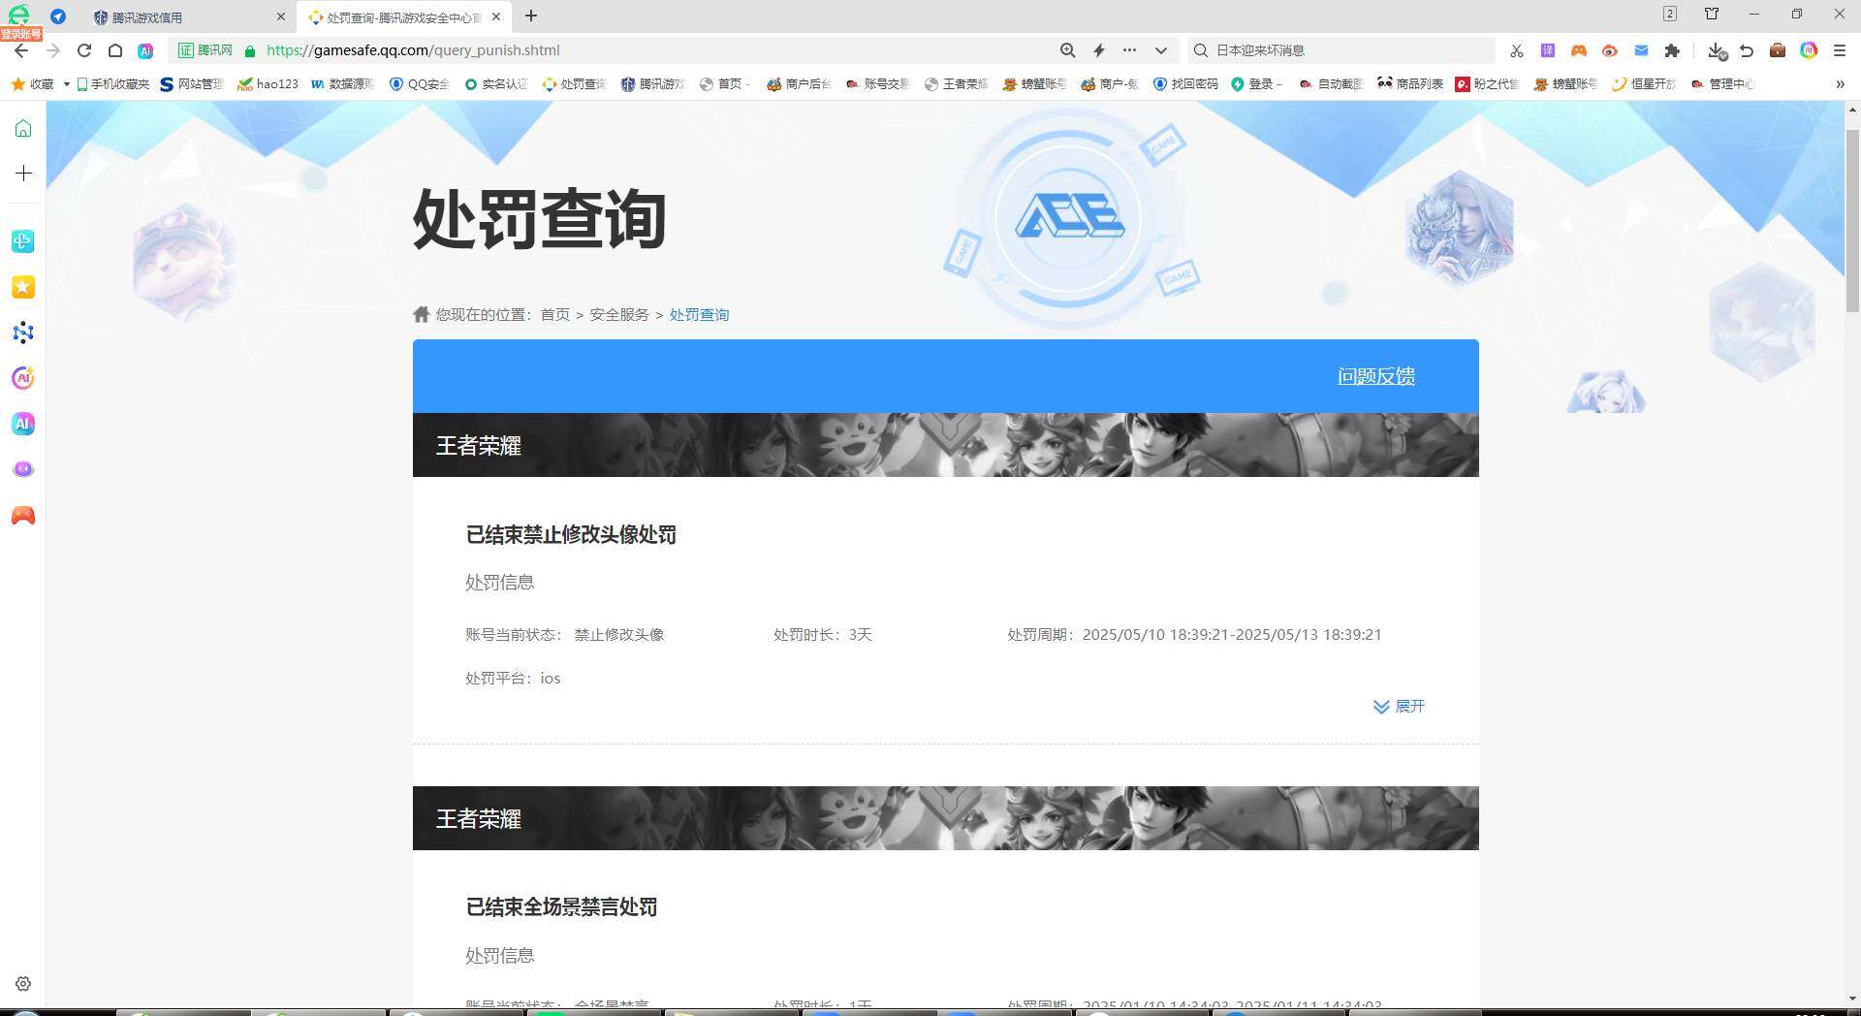Reload the current page
Screen dimensions: 1861x1016
[x=84, y=50]
